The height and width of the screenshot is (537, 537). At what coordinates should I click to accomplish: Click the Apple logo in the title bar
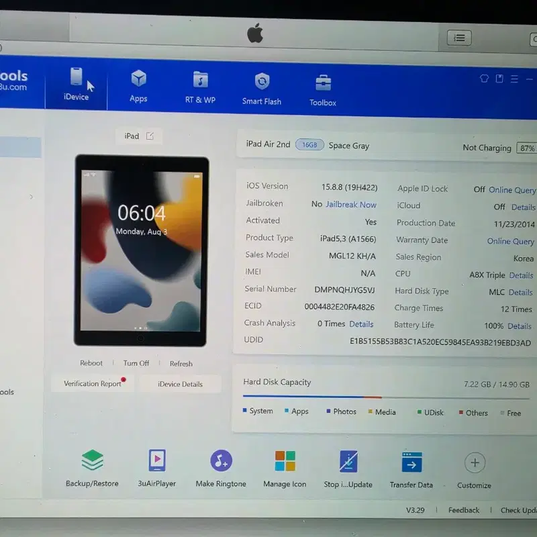coord(255,33)
